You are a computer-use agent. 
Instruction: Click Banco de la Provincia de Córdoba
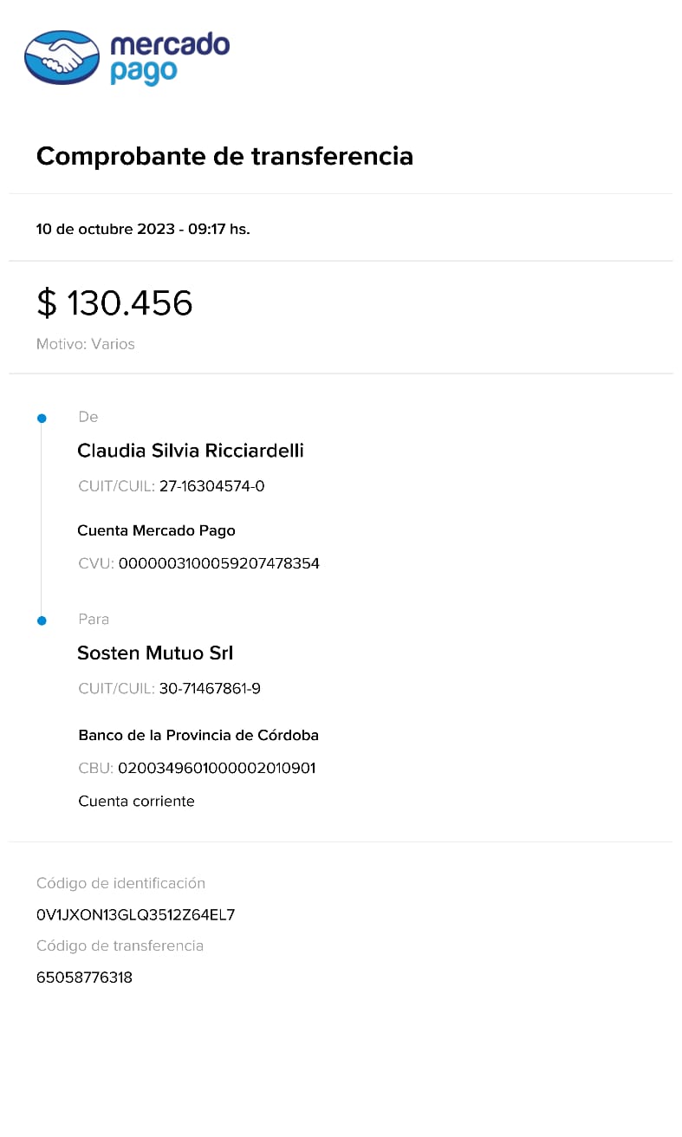pyautogui.click(x=198, y=735)
